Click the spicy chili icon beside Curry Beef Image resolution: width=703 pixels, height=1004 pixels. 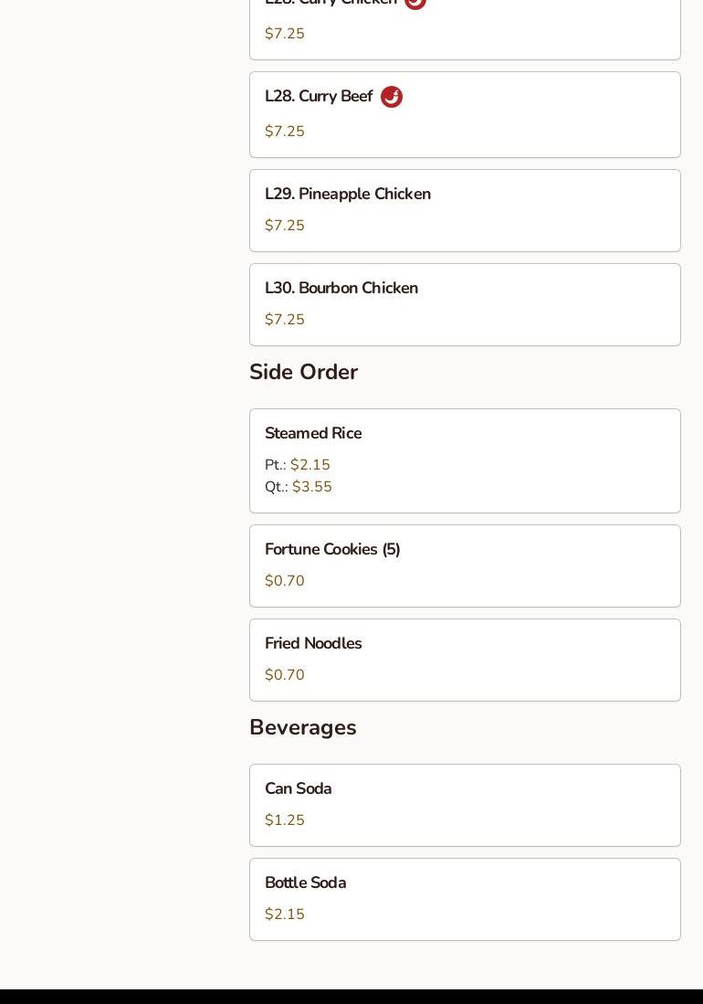click(x=392, y=97)
